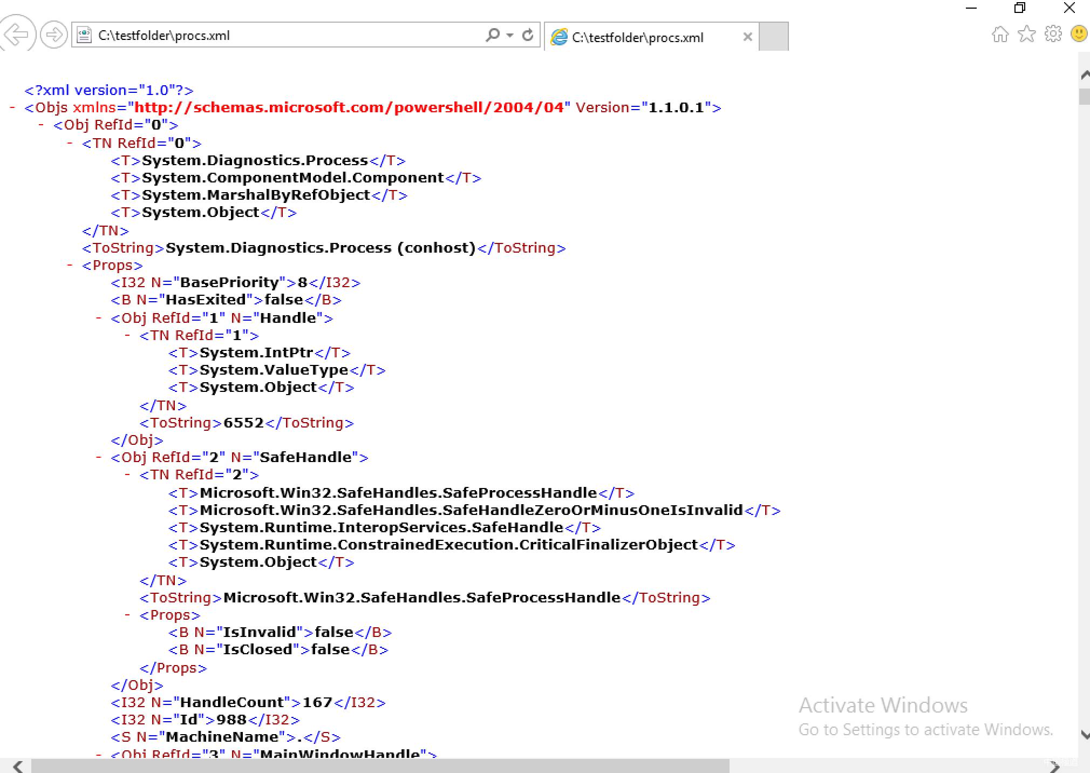
Task: Open the Home page icon
Action: pos(1000,34)
